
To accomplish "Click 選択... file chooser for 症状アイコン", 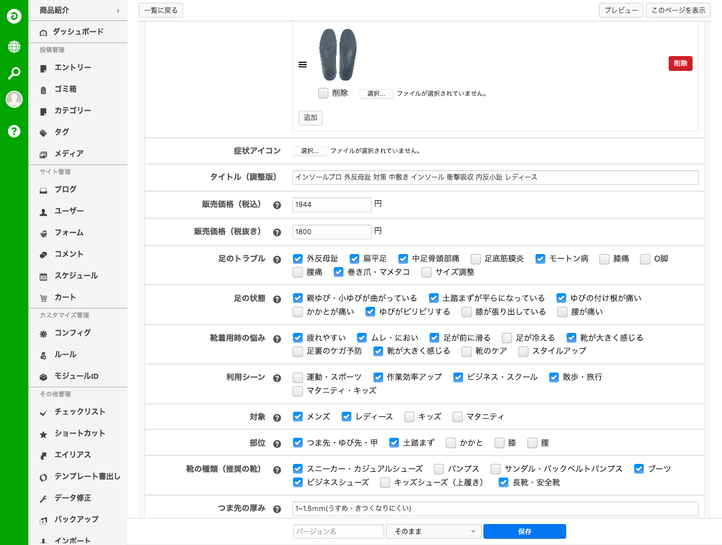I will click(310, 151).
